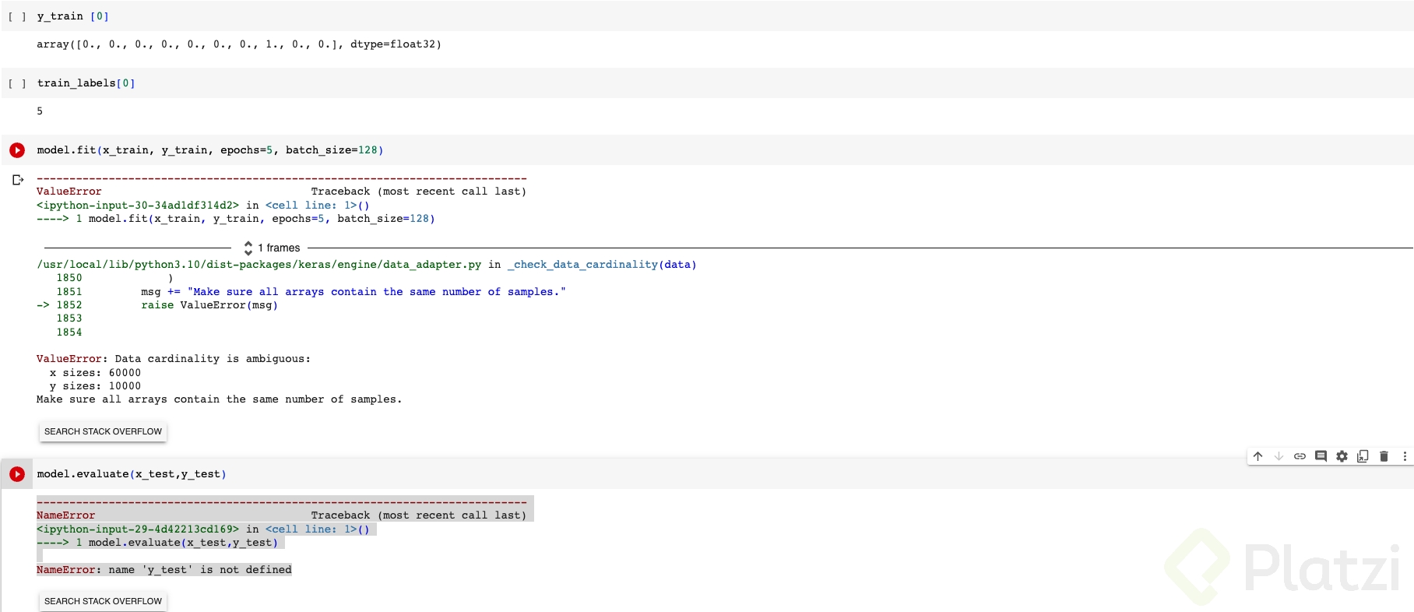Screen dimensions: 1414x612
Task: Run the train_labels[0] cell brackets
Action: [17, 83]
